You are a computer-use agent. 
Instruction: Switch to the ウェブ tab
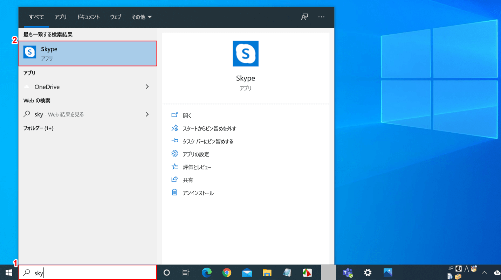pos(116,17)
